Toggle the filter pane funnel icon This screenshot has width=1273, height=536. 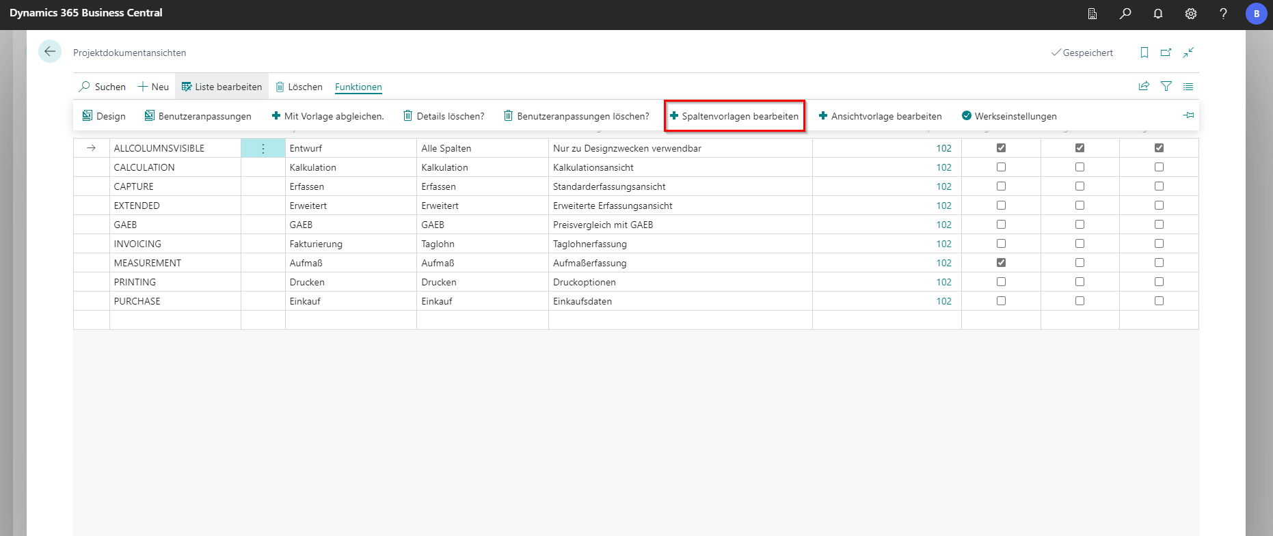pyautogui.click(x=1166, y=86)
